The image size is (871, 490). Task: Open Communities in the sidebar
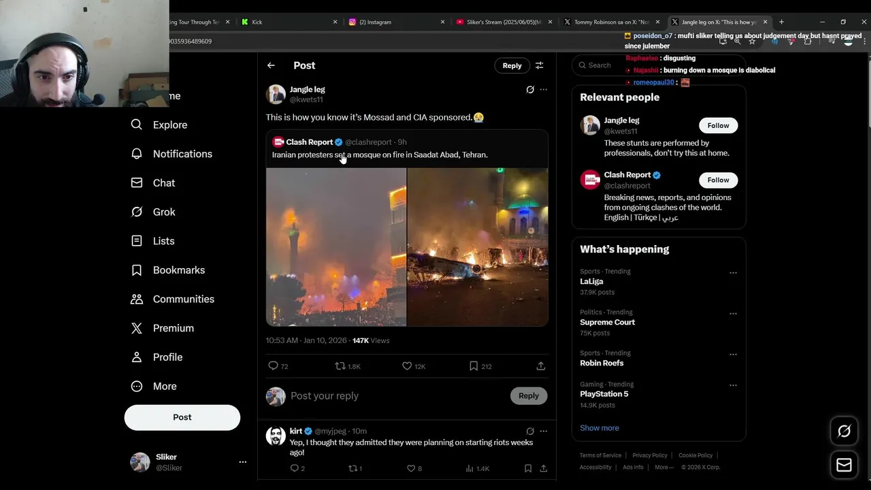tap(172, 299)
